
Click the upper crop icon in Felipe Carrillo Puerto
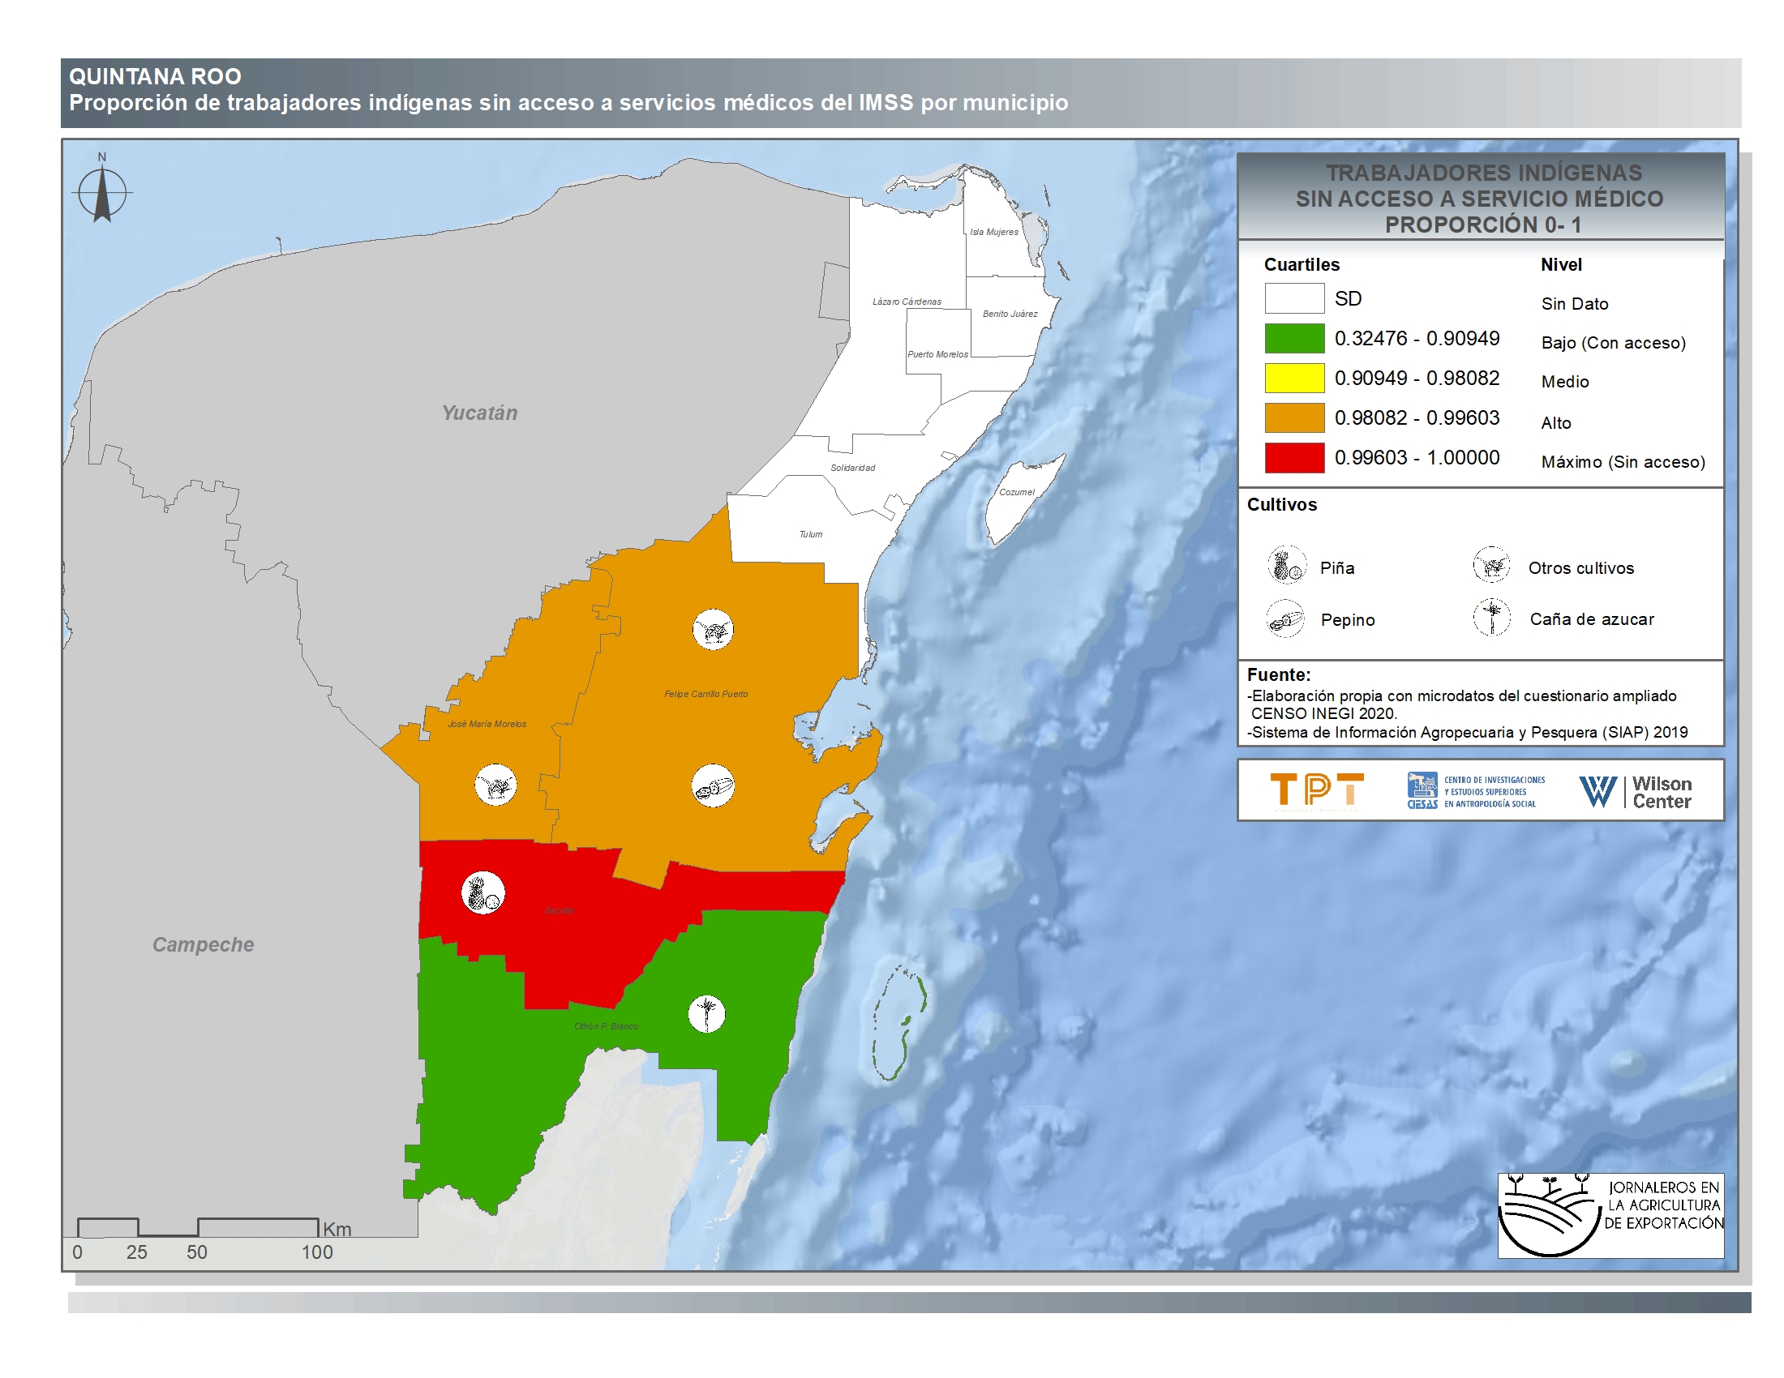click(713, 629)
